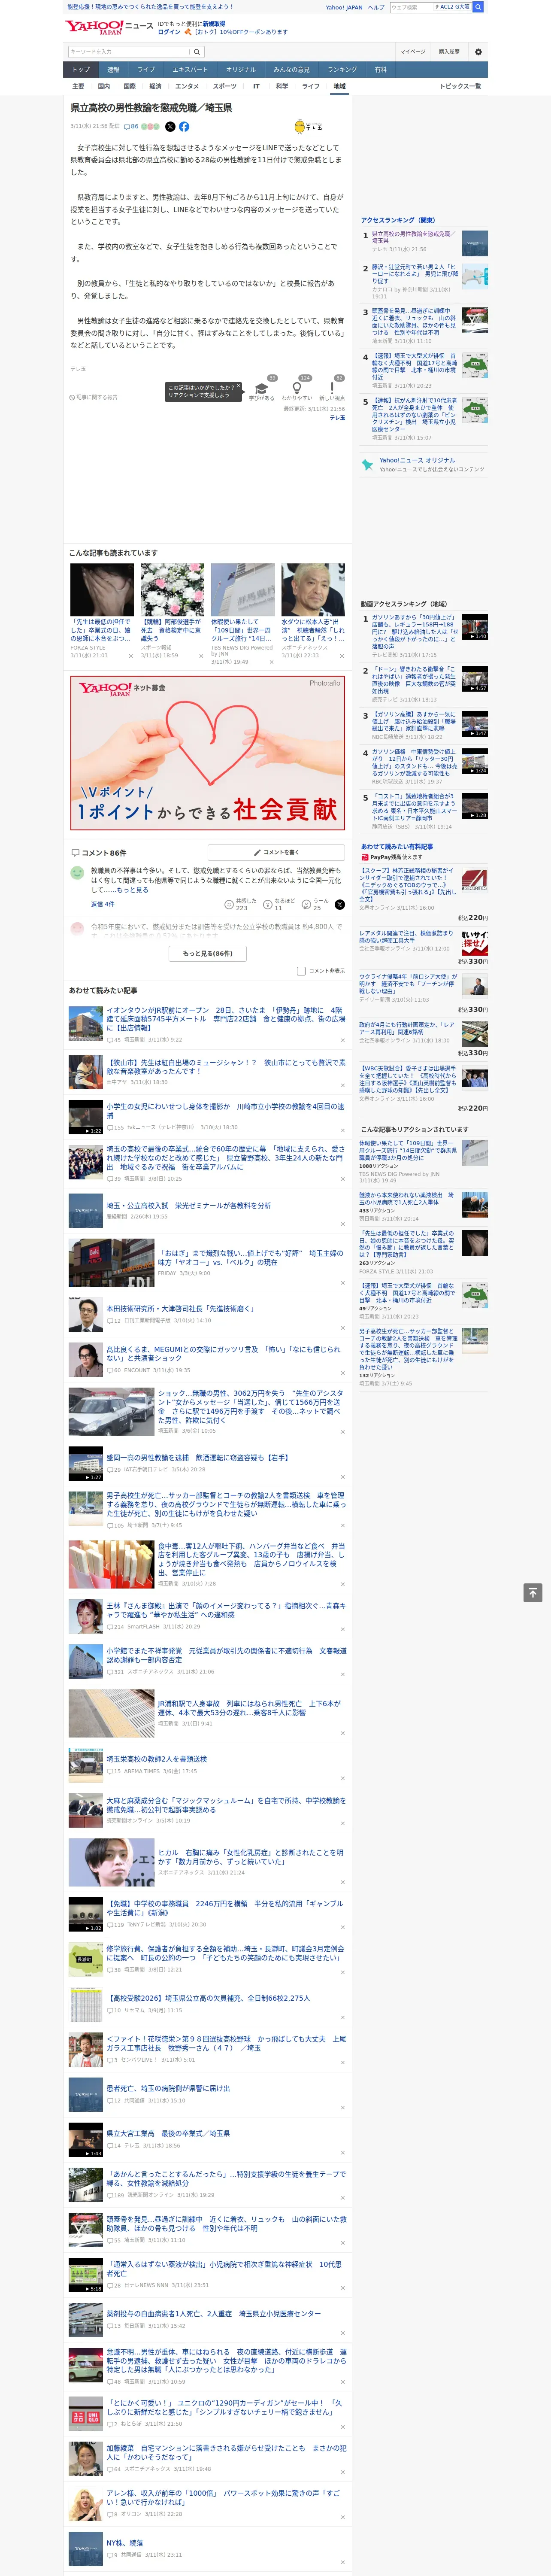Click the テレ玉 publisher logo
Viewport: 551px width, 2576px height.
(x=309, y=127)
